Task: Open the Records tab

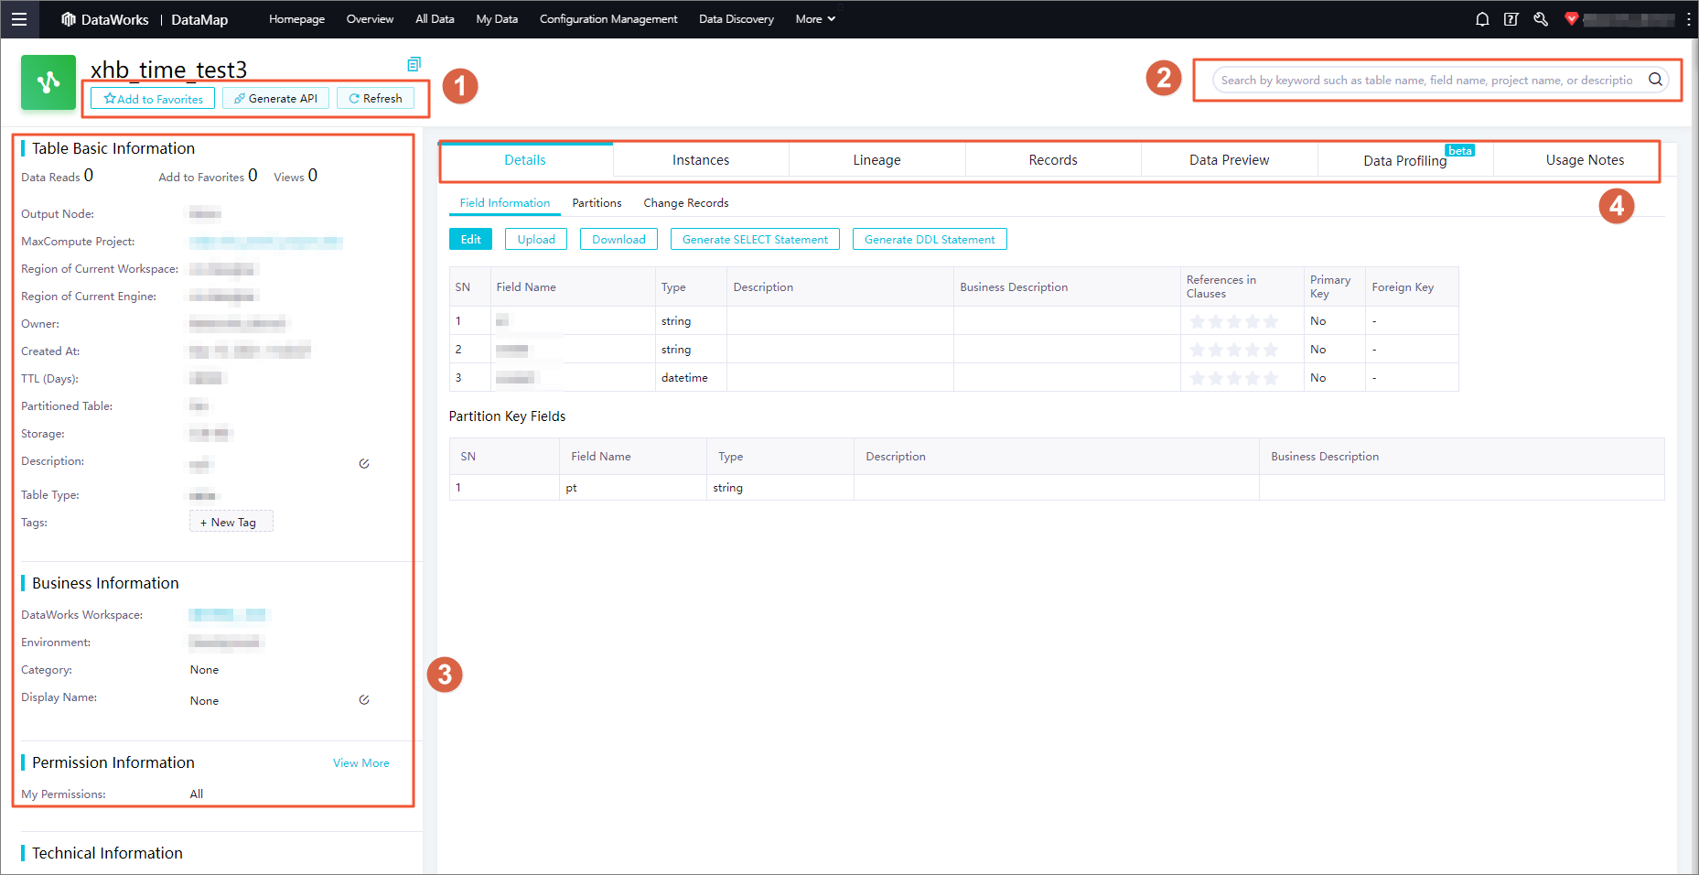Action: [x=1053, y=159]
